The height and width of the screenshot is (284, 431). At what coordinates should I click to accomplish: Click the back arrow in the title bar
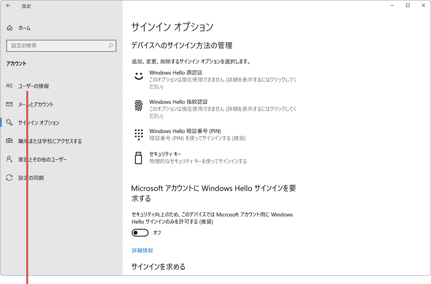[x=8, y=5]
